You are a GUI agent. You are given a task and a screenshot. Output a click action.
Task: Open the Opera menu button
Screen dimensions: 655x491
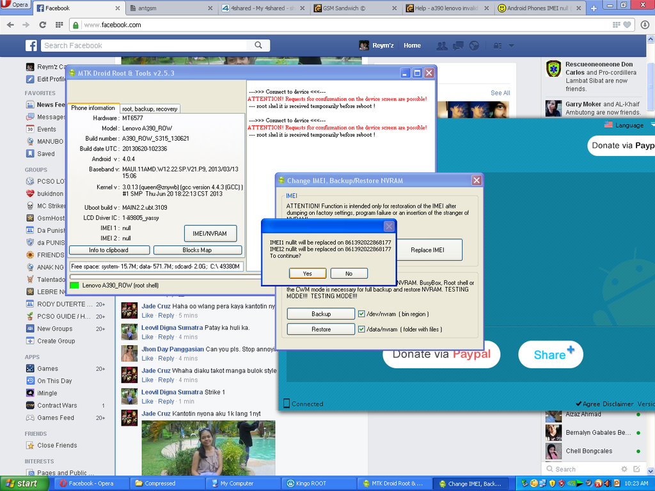[x=16, y=5]
